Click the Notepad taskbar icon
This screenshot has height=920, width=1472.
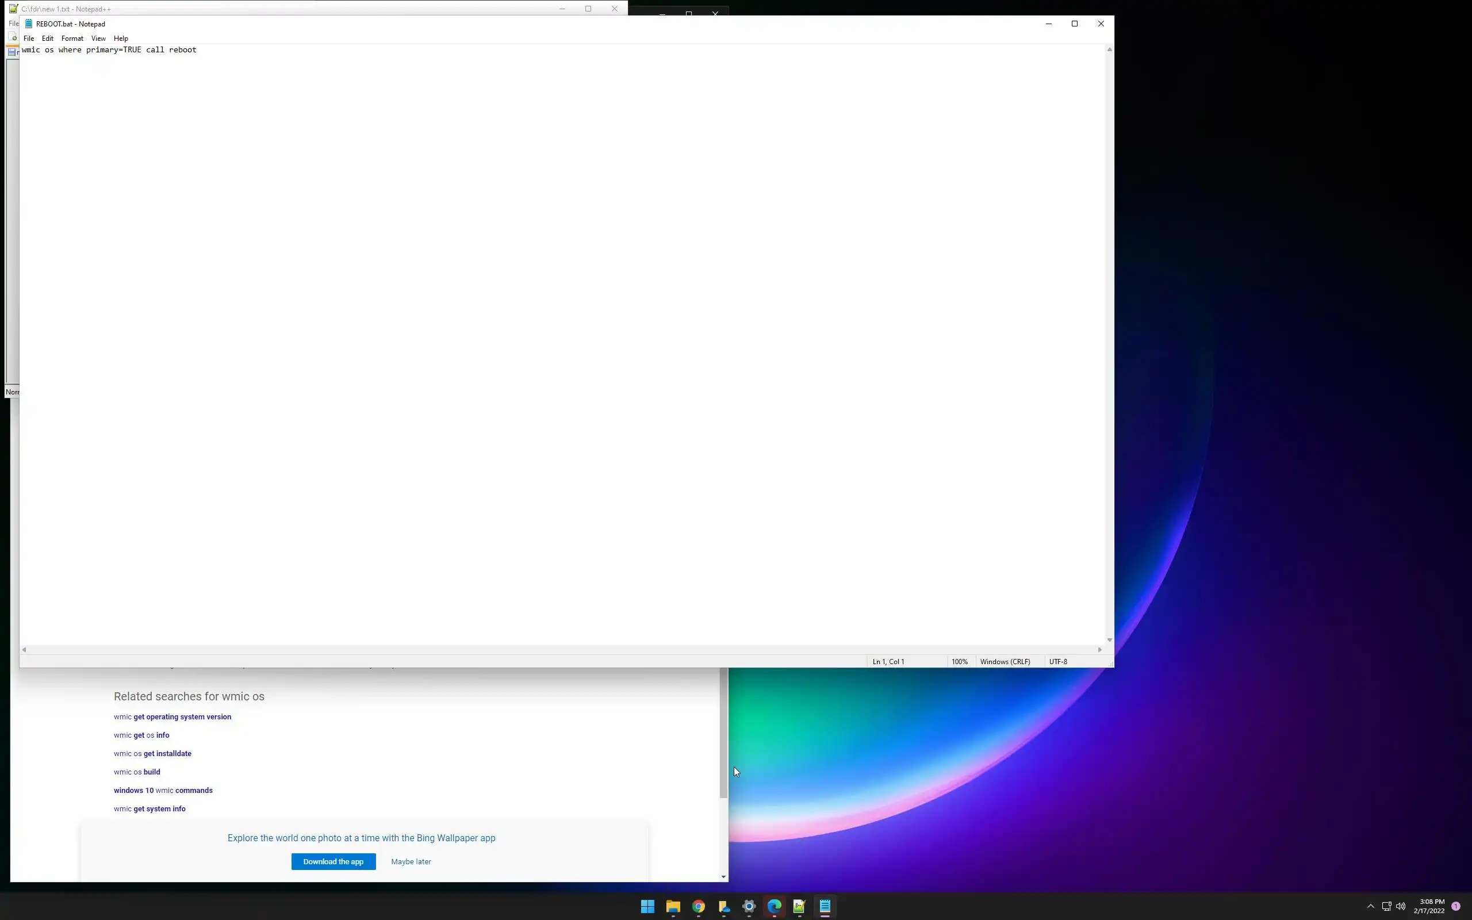pyautogui.click(x=825, y=907)
